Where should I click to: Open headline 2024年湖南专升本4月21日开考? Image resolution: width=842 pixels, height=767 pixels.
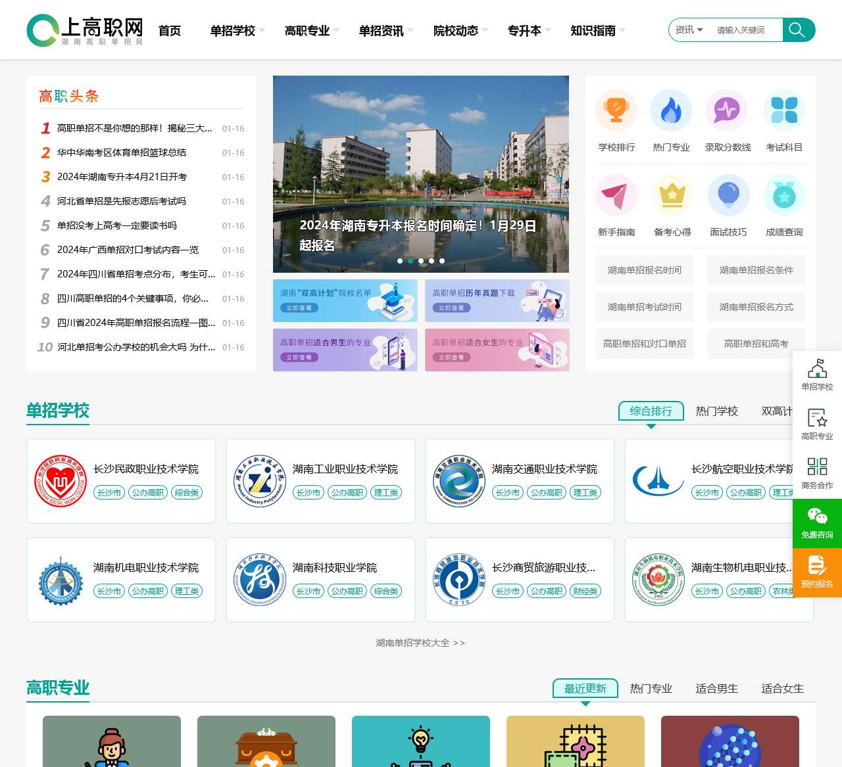(x=122, y=177)
